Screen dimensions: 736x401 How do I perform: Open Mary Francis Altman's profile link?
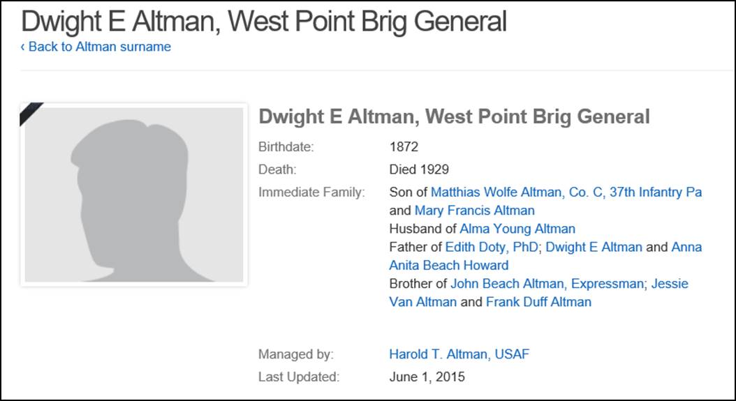pos(475,211)
